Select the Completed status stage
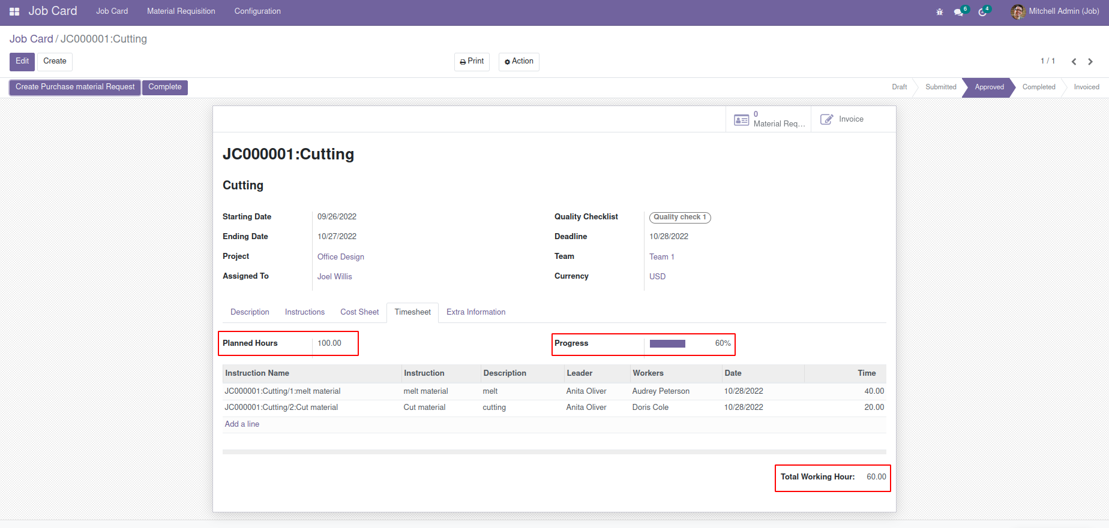Image resolution: width=1109 pixels, height=528 pixels. pos(1039,88)
